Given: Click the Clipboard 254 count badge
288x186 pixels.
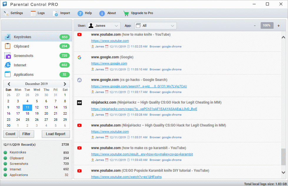Looking at the screenshot, I should [64, 46].
